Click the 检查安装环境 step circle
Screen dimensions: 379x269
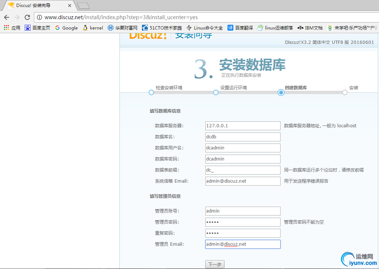pyautogui.click(x=151, y=92)
